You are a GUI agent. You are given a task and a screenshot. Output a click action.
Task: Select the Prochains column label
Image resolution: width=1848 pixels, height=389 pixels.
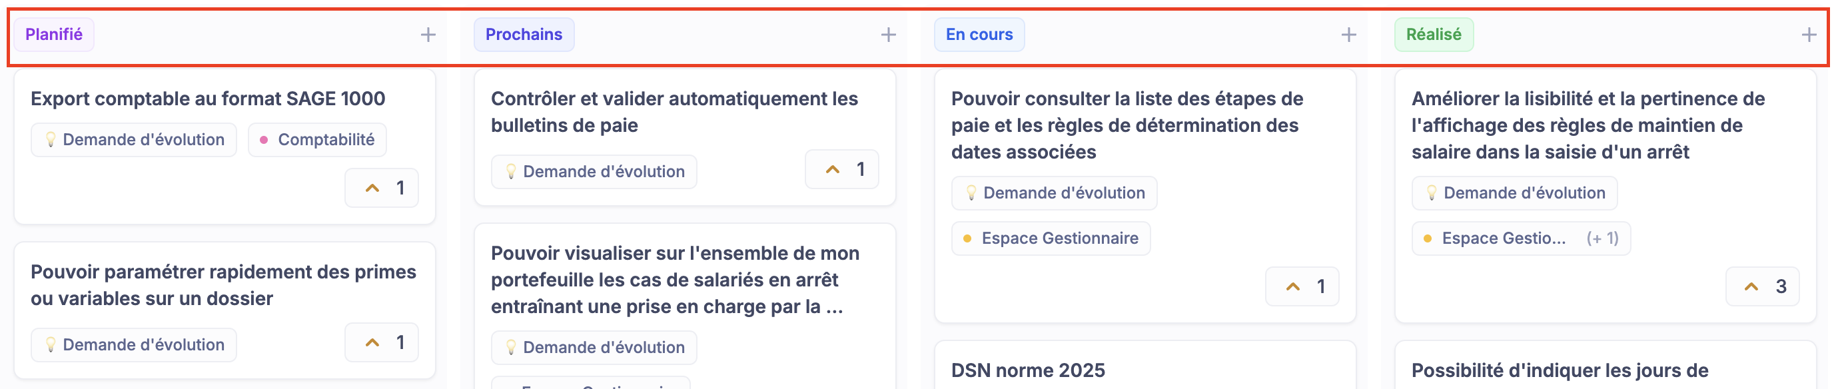[x=524, y=35]
